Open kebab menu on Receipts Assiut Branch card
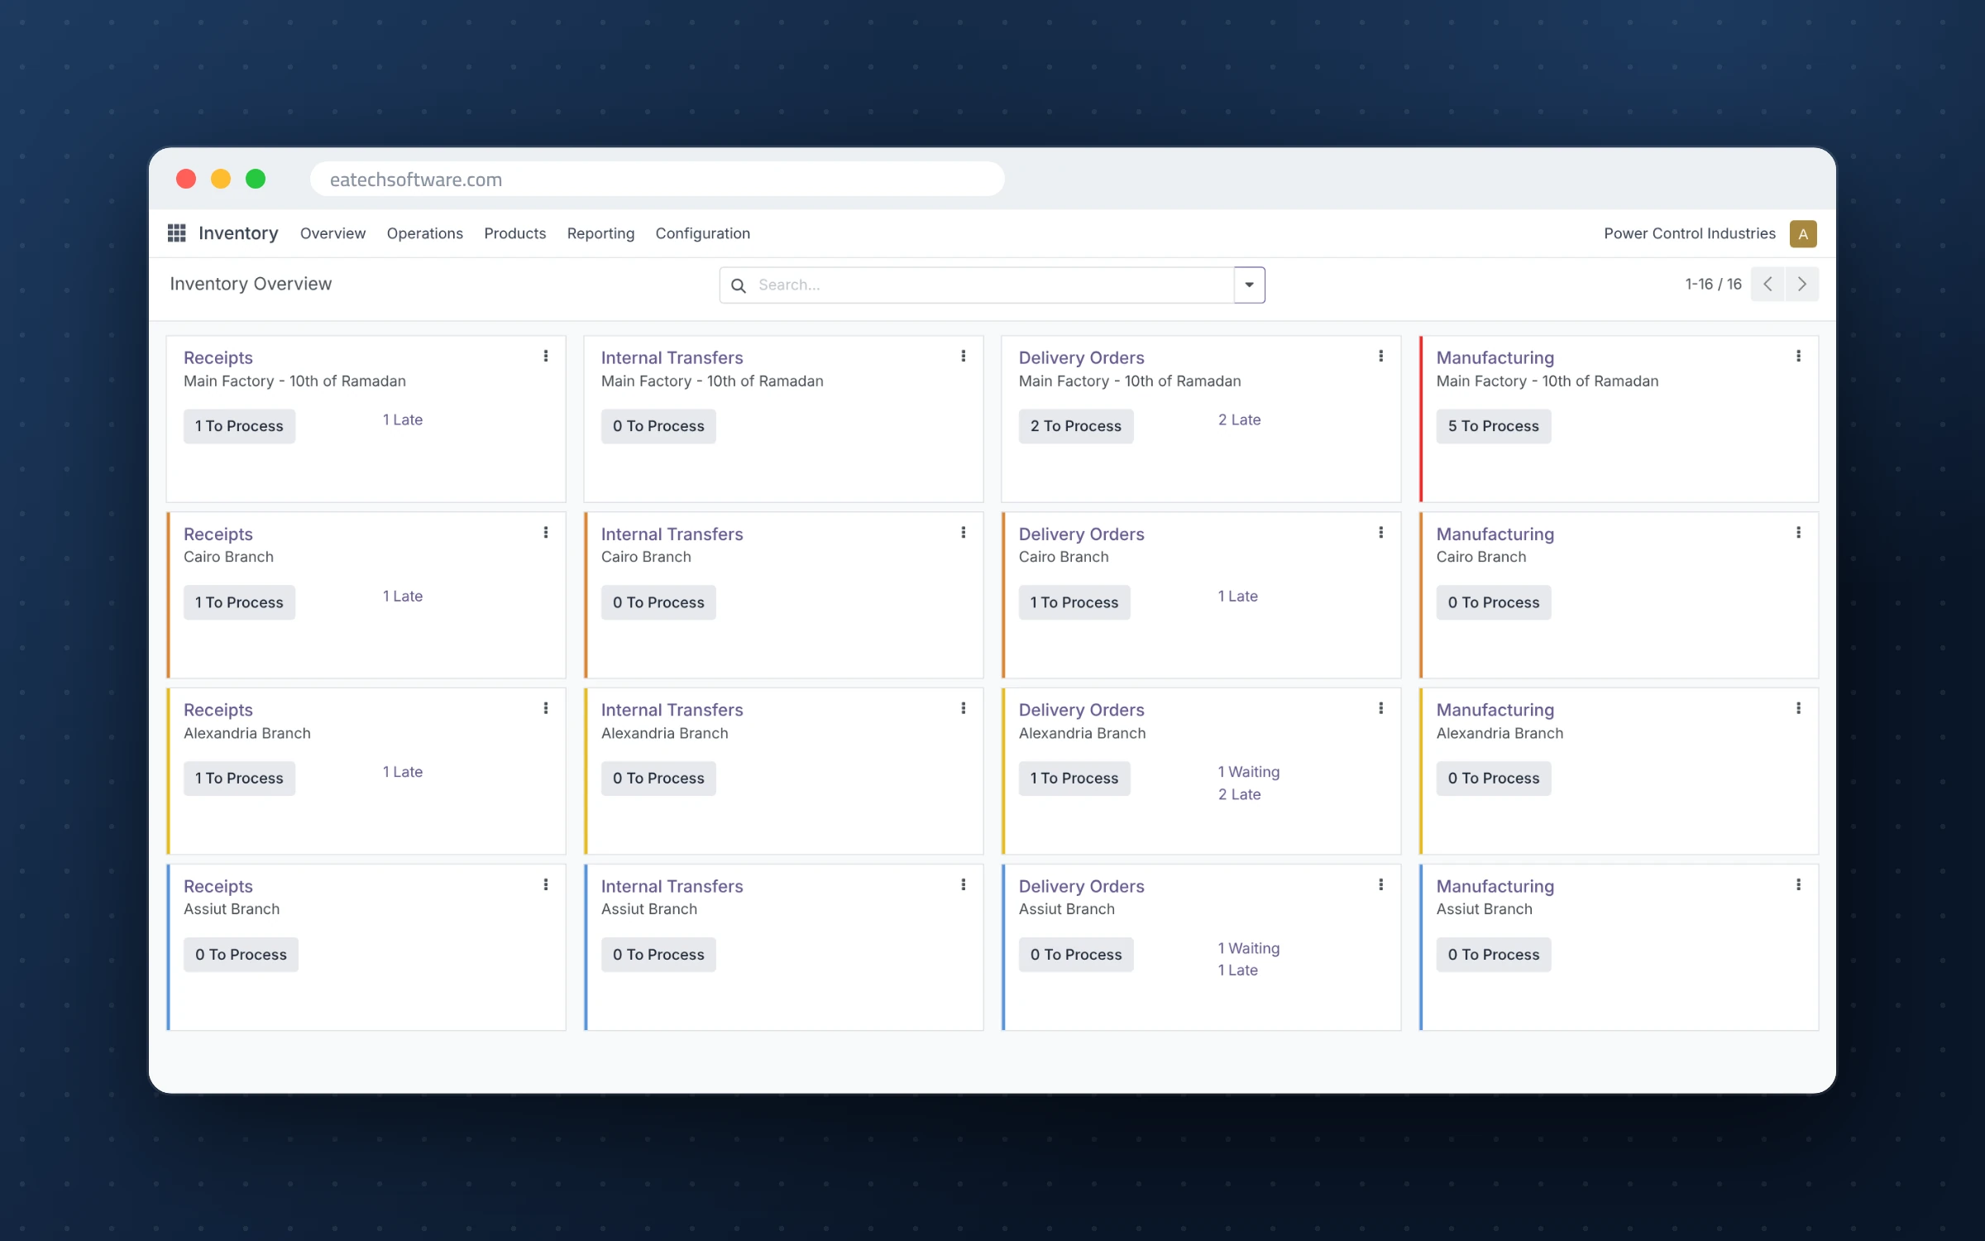This screenshot has height=1241, width=1985. click(546, 885)
